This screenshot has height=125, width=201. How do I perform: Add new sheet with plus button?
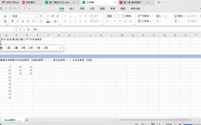click(27, 120)
